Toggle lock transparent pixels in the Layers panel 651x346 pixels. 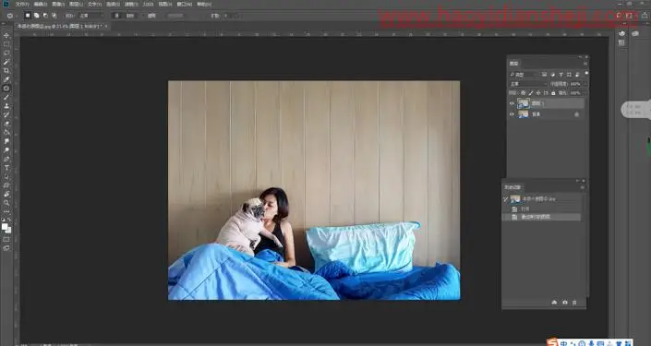(x=524, y=93)
